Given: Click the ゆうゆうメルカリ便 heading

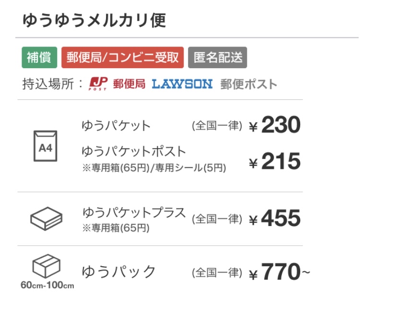Looking at the screenshot, I should click(94, 20).
